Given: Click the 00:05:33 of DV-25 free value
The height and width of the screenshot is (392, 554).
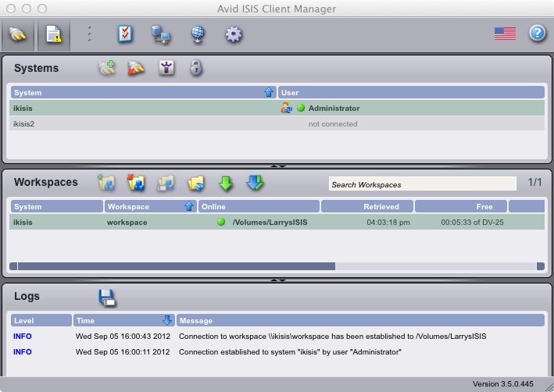Looking at the screenshot, I should click(x=473, y=223).
